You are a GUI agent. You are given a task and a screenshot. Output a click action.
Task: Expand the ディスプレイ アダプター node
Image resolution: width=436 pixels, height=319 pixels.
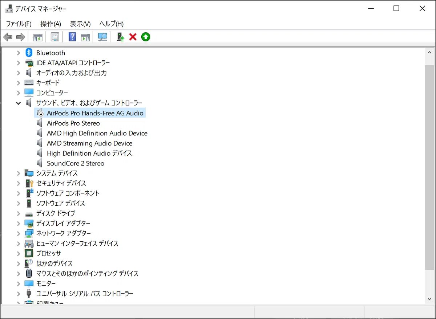coord(18,223)
